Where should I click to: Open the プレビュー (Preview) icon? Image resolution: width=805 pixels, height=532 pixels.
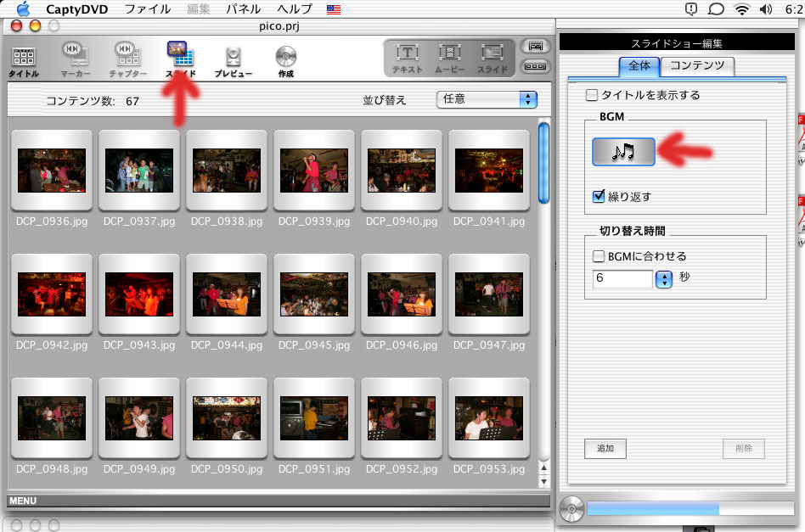coord(233,59)
